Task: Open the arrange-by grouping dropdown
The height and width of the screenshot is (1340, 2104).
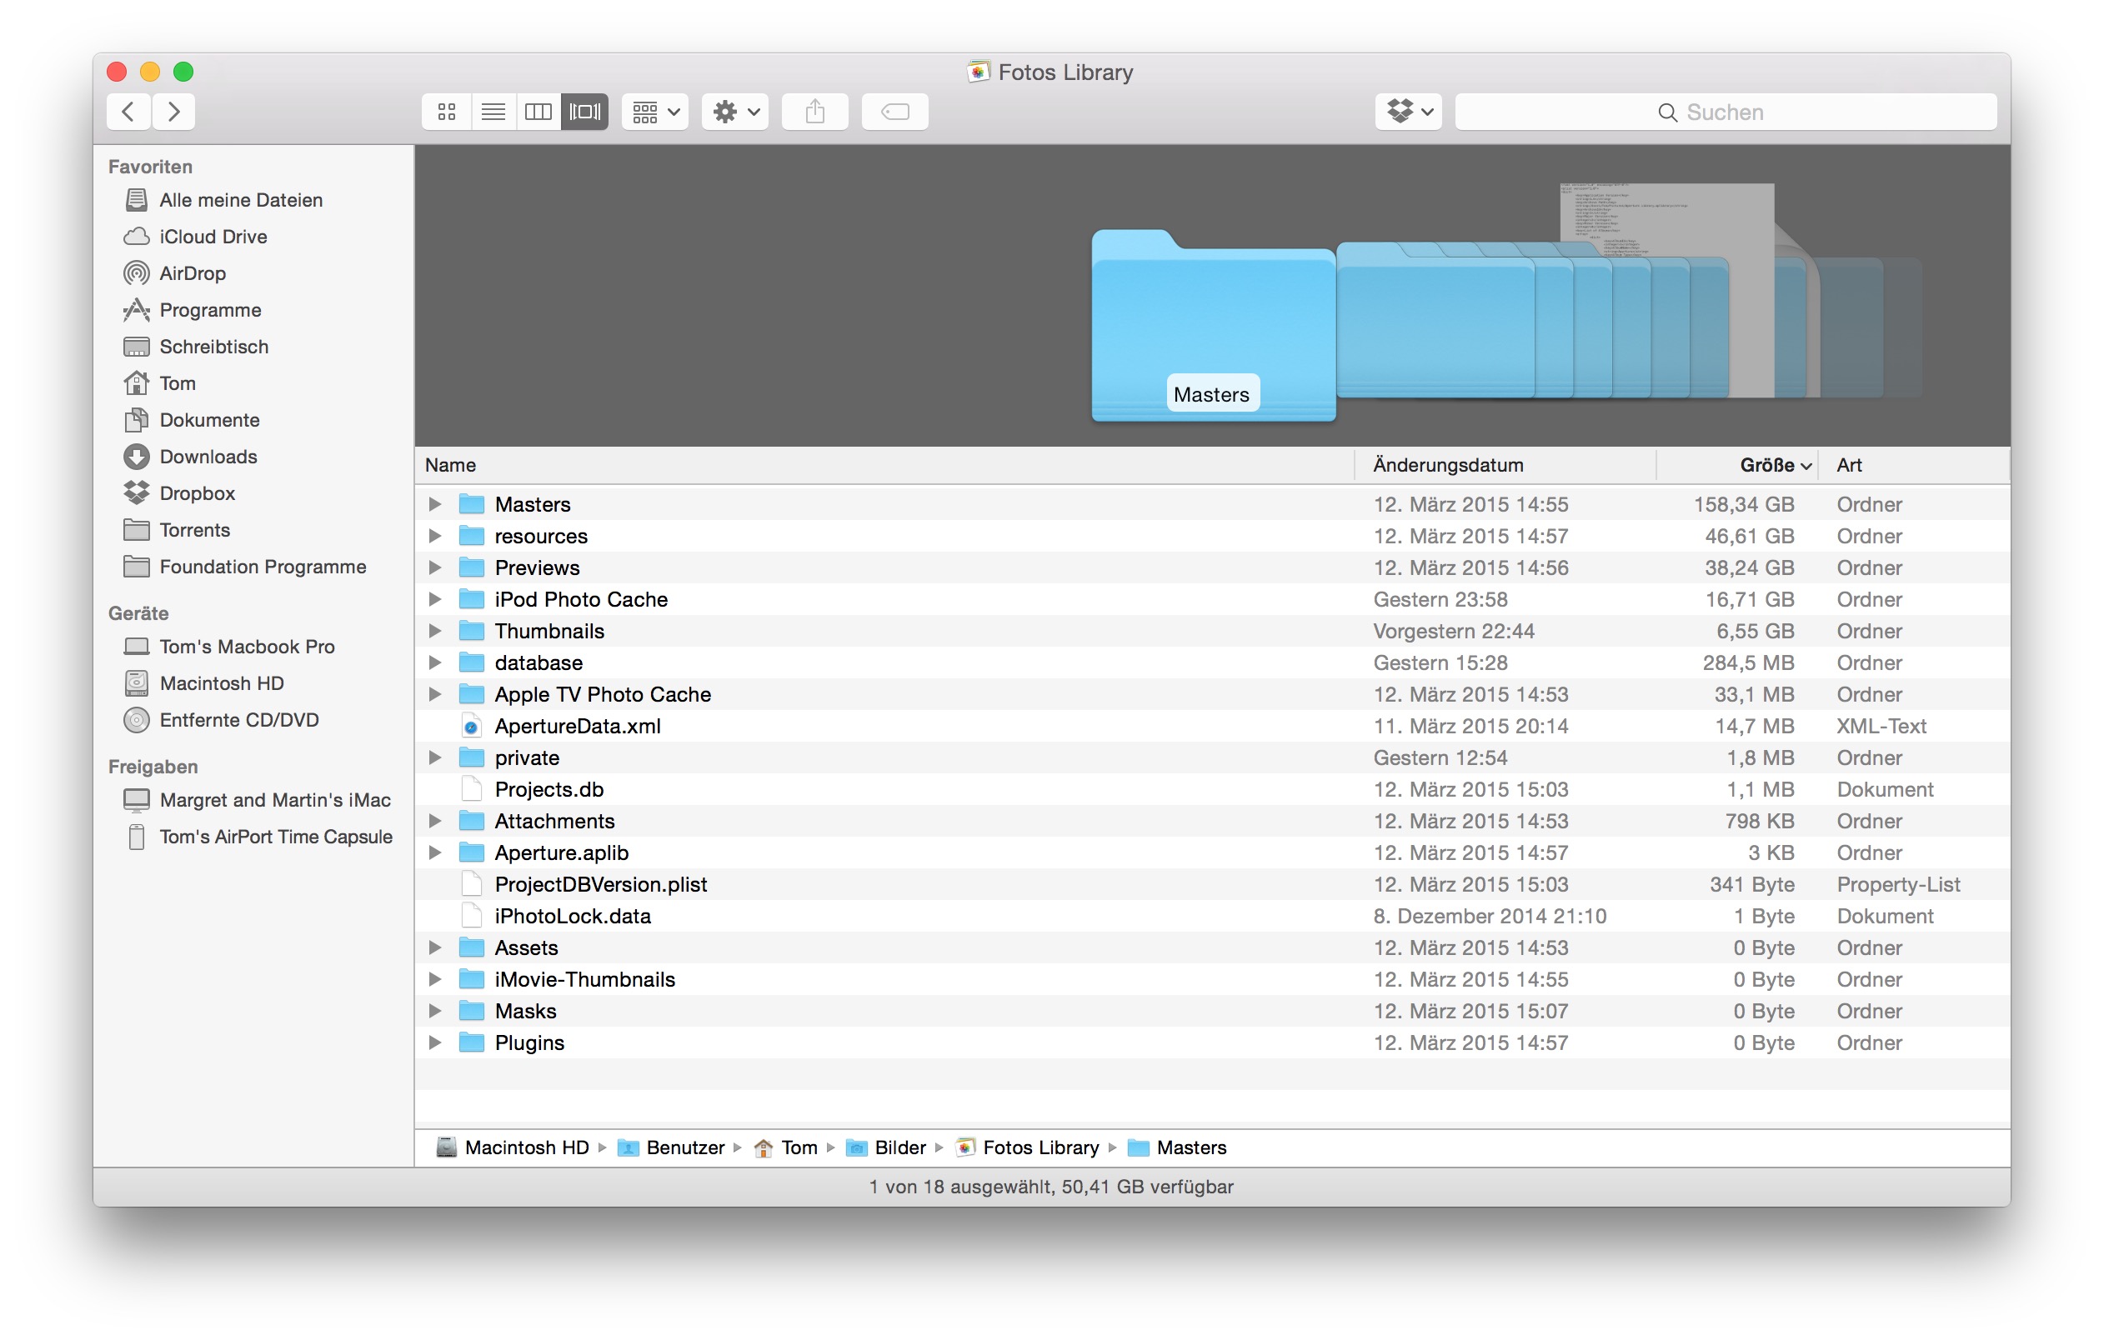Action: pyautogui.click(x=655, y=112)
